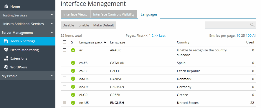Switch to the Interface Views tab
This screenshot has height=108, width=261.
coord(75,14)
